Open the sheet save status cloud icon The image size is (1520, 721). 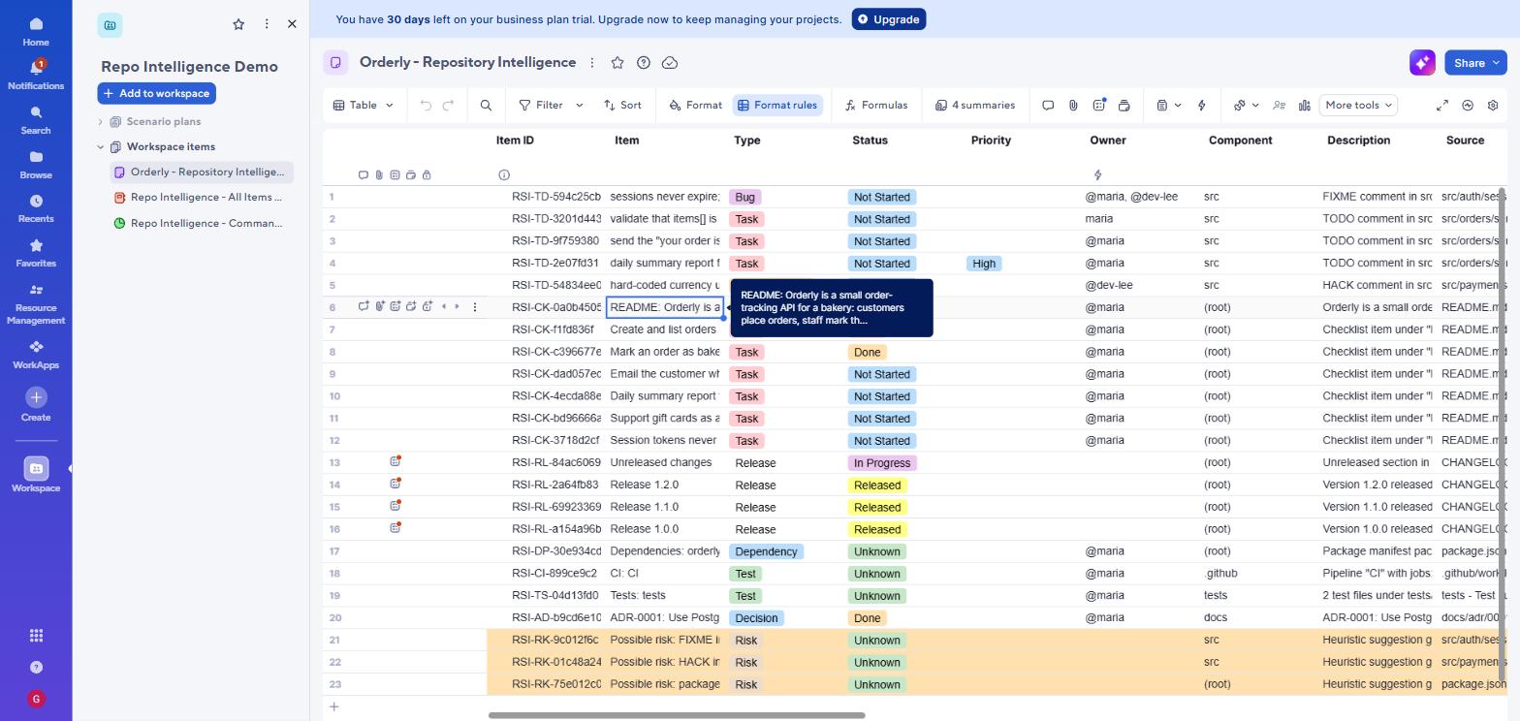(x=669, y=62)
